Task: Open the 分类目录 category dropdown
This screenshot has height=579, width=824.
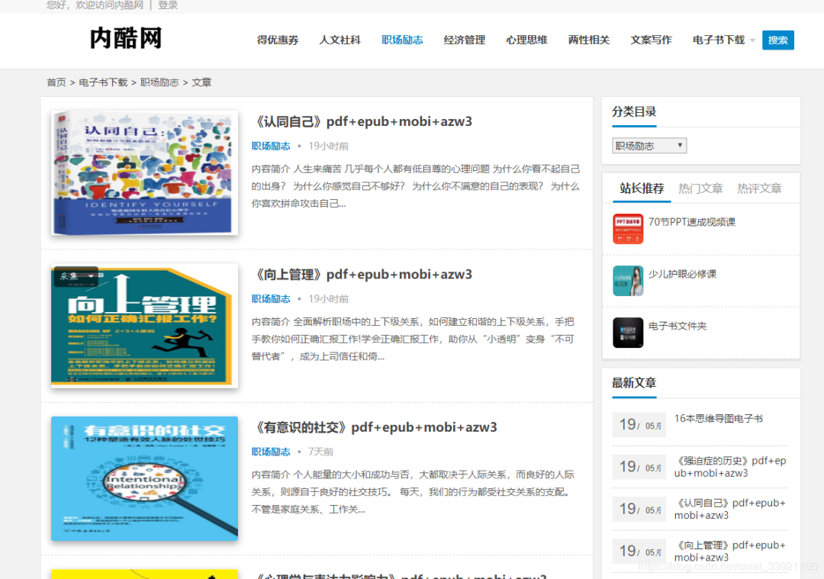Action: [x=649, y=146]
